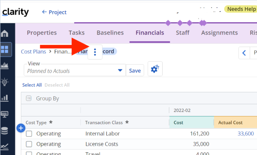This screenshot has width=257, height=155.
Task: Click the database stack sidebar icon
Action: (5, 130)
